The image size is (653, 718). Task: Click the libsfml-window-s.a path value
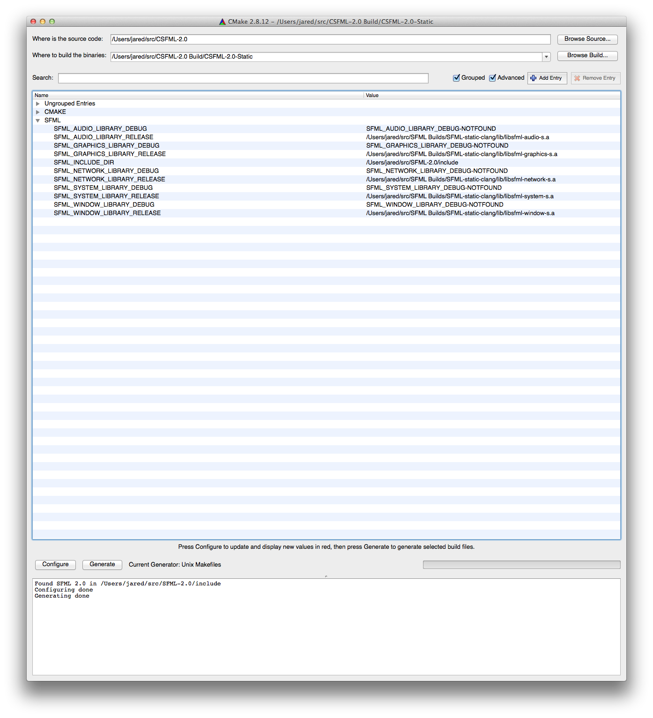[460, 213]
